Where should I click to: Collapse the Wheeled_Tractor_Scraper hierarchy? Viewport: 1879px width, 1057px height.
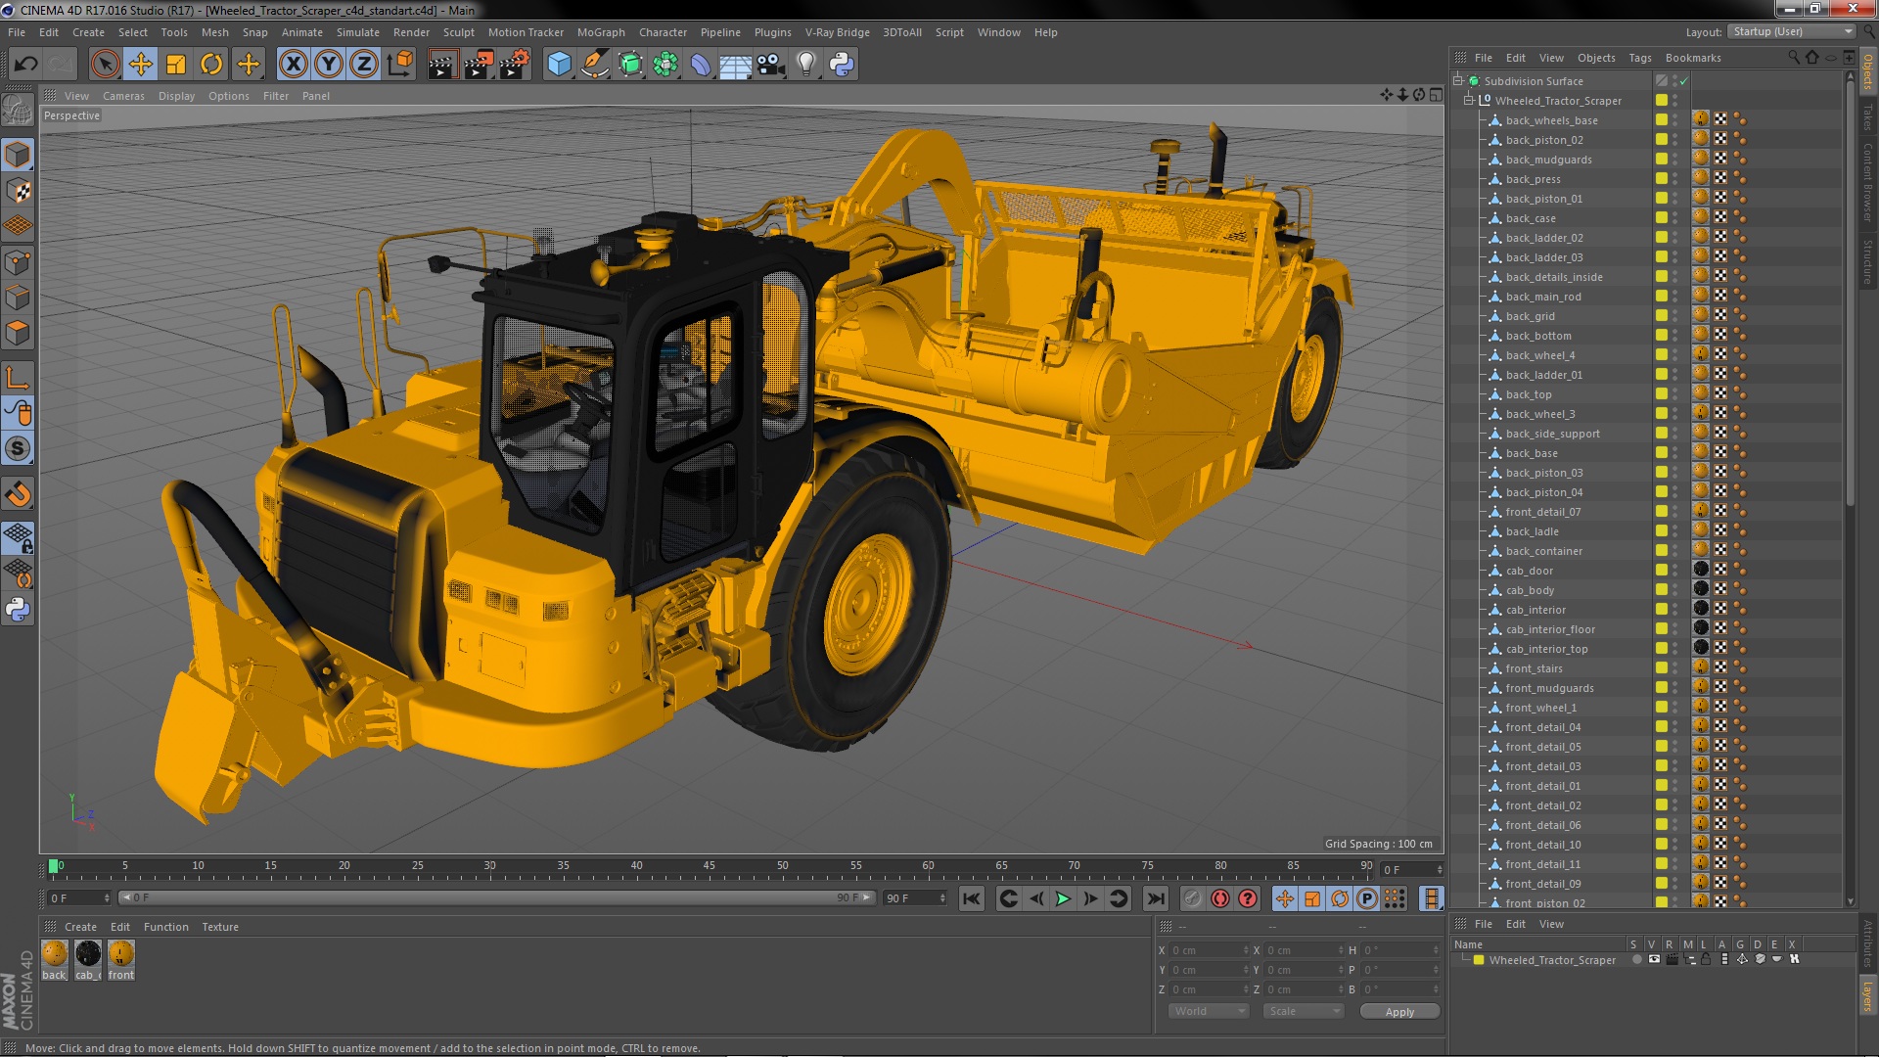point(1468,101)
